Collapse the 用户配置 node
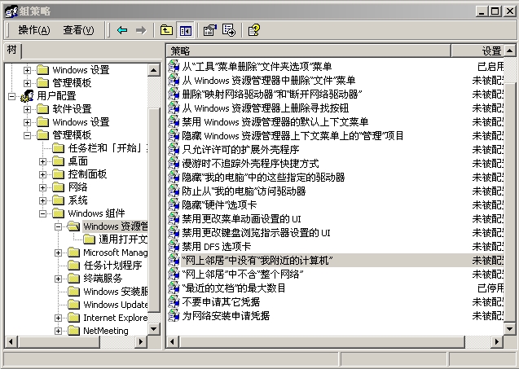The image size is (519, 369). [12, 96]
